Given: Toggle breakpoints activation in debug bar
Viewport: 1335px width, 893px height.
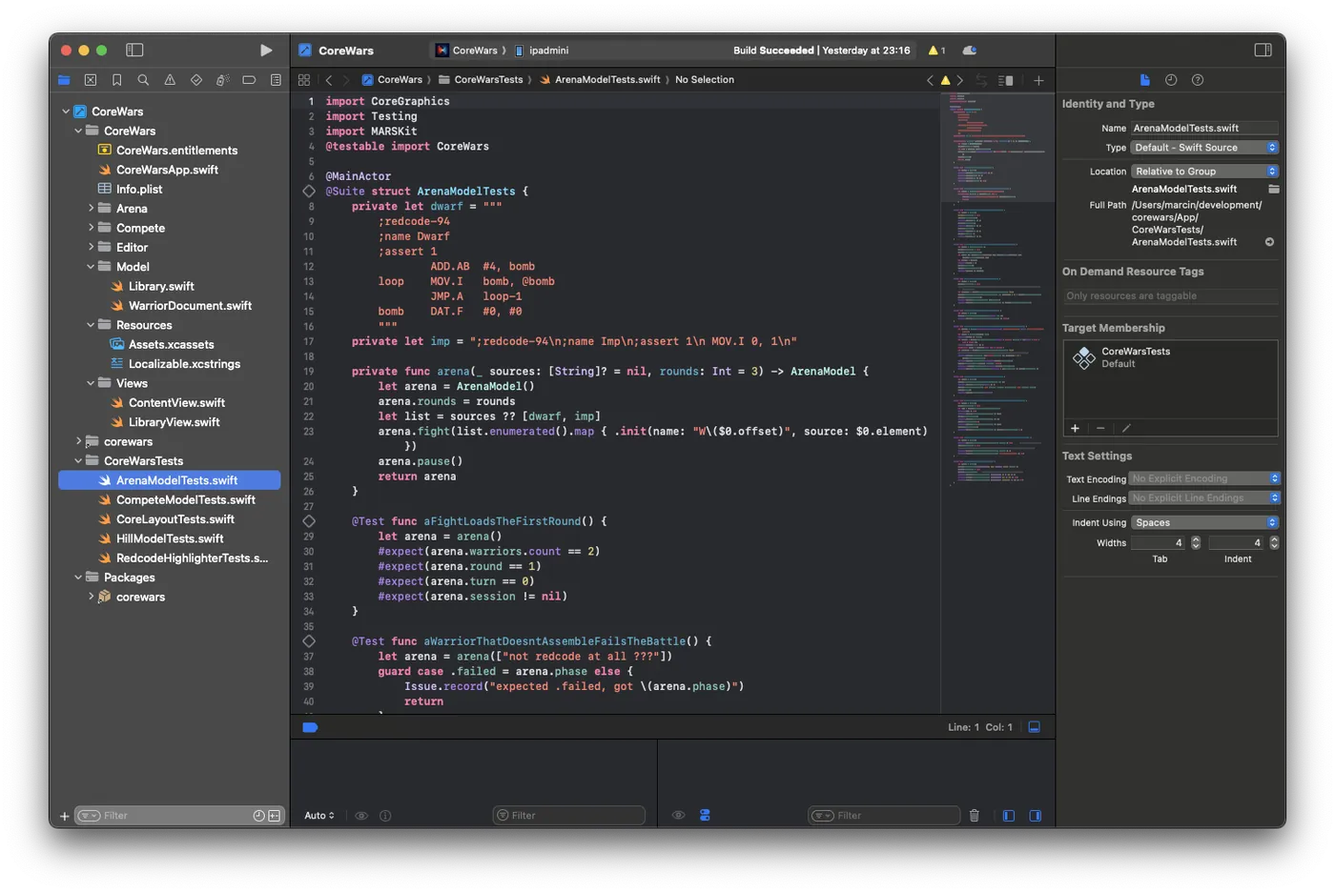Looking at the screenshot, I should [310, 727].
